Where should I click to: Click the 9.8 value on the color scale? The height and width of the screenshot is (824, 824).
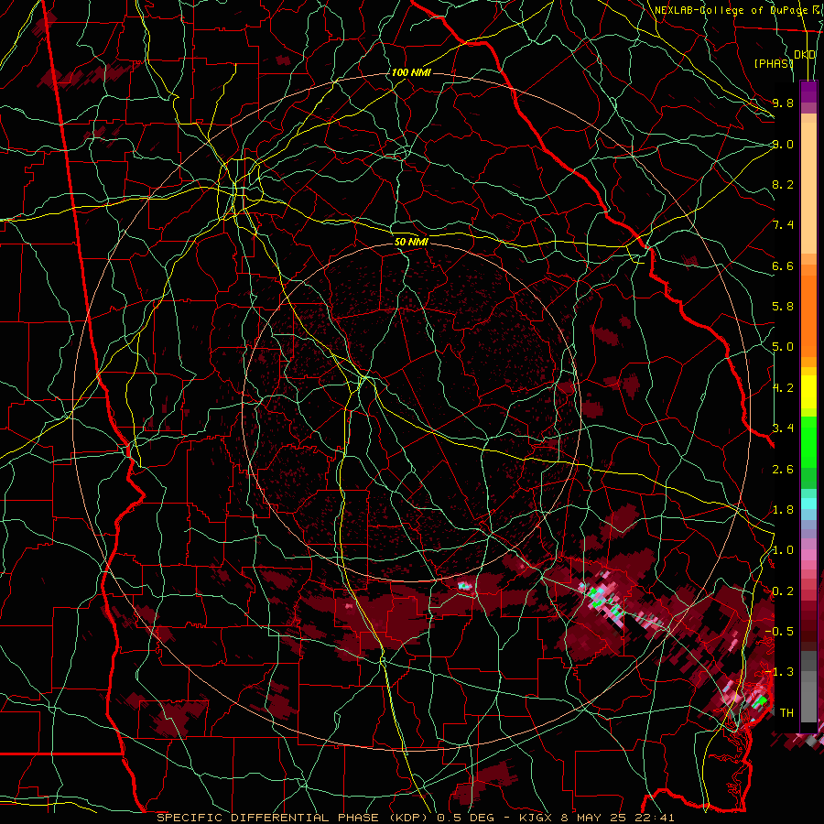(x=783, y=103)
